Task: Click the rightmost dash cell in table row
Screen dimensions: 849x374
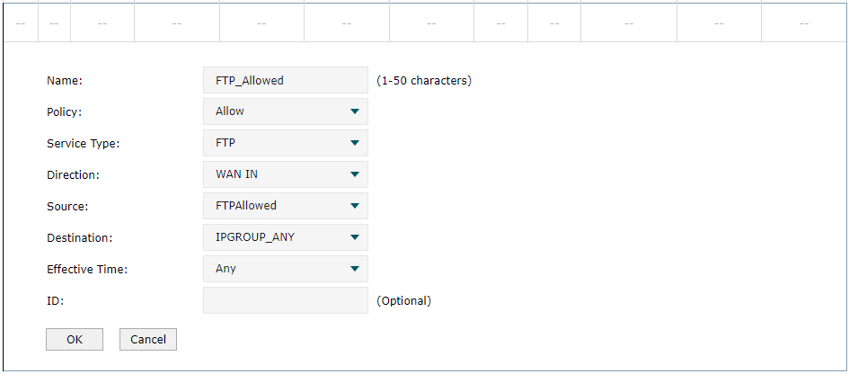Action: pyautogui.click(x=804, y=23)
